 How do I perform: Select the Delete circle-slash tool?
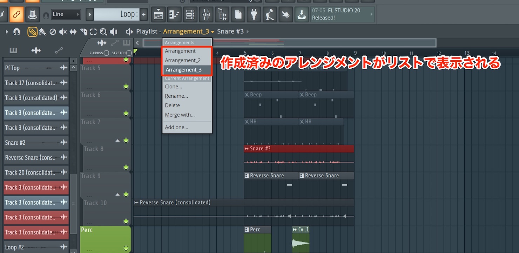coord(53,32)
